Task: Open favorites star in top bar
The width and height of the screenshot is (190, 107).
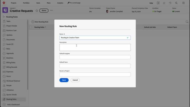Action: (164, 3)
